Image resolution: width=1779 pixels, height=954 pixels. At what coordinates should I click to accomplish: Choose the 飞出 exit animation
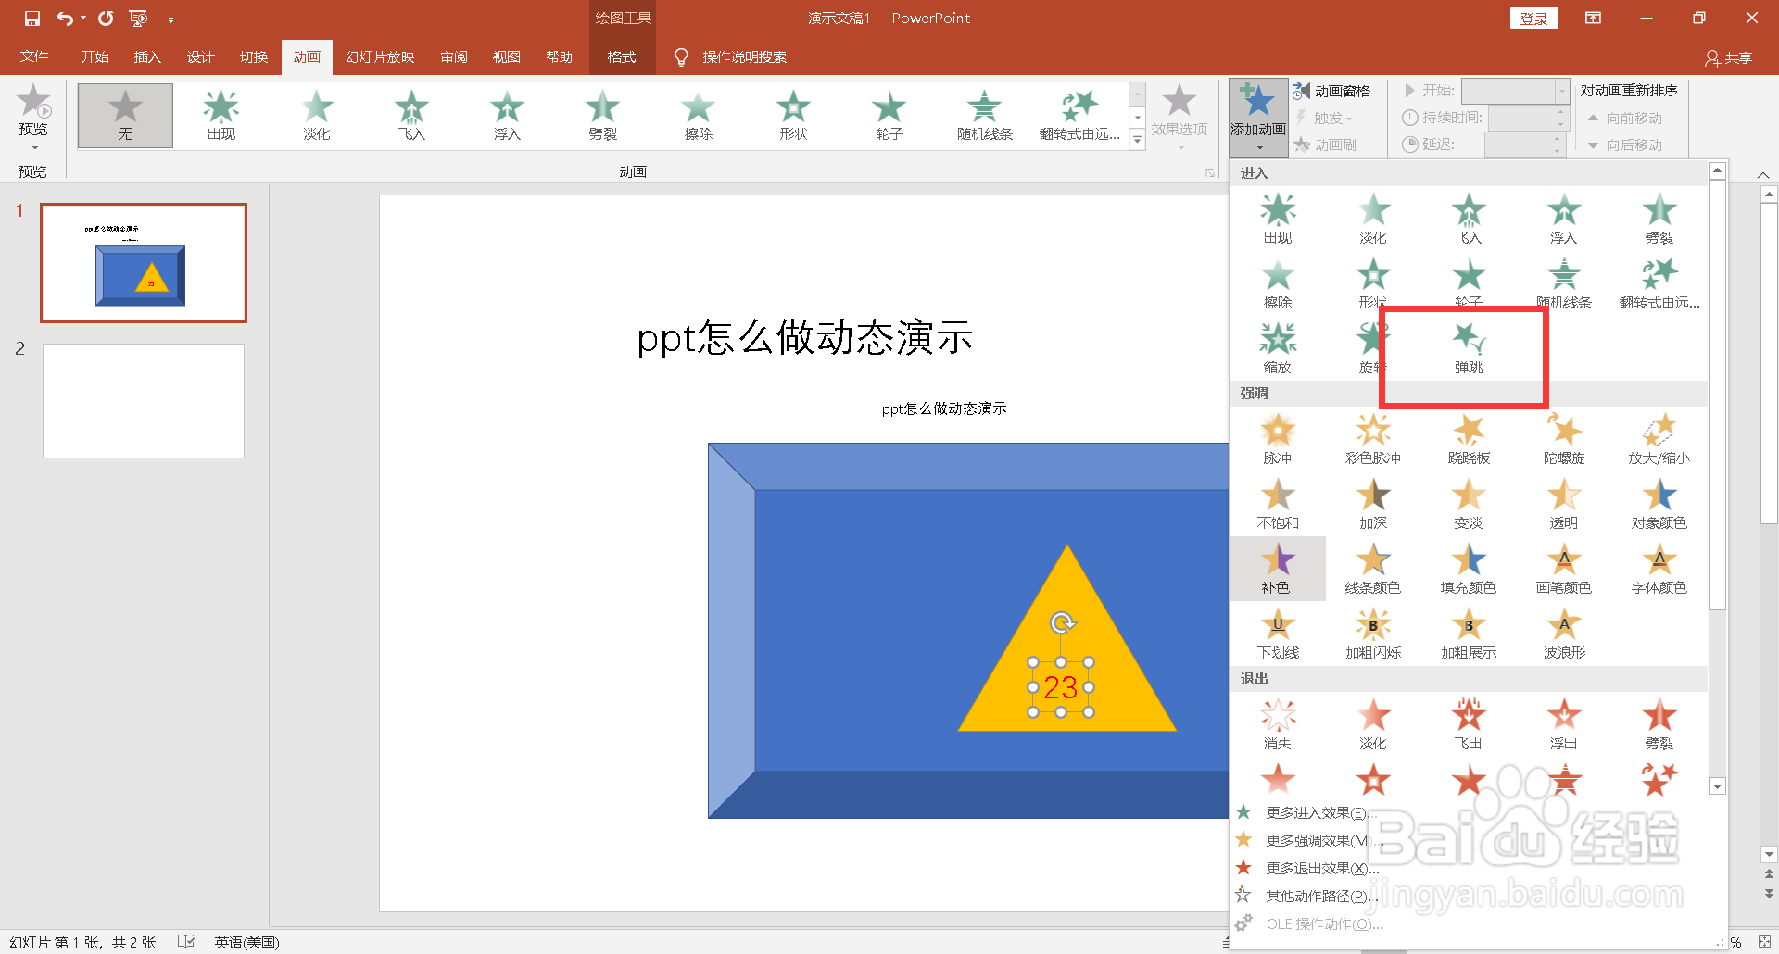[x=1467, y=722]
